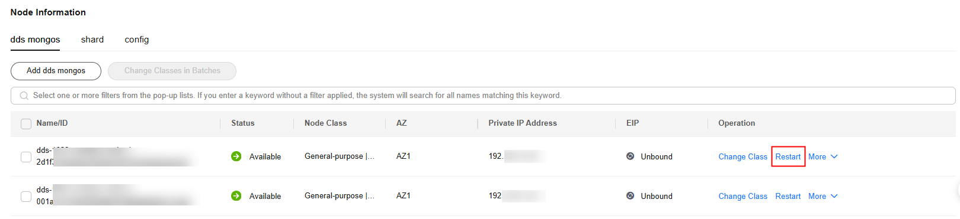Click green Available status icon in second row
Viewport: 960px width, 219px height.
click(236, 196)
